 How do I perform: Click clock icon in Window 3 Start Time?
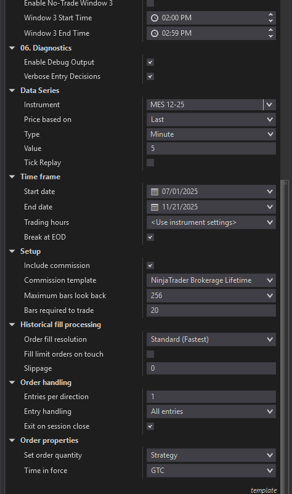coord(155,18)
